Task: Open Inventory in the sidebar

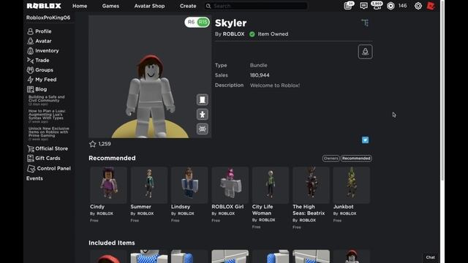Action: 43,50
